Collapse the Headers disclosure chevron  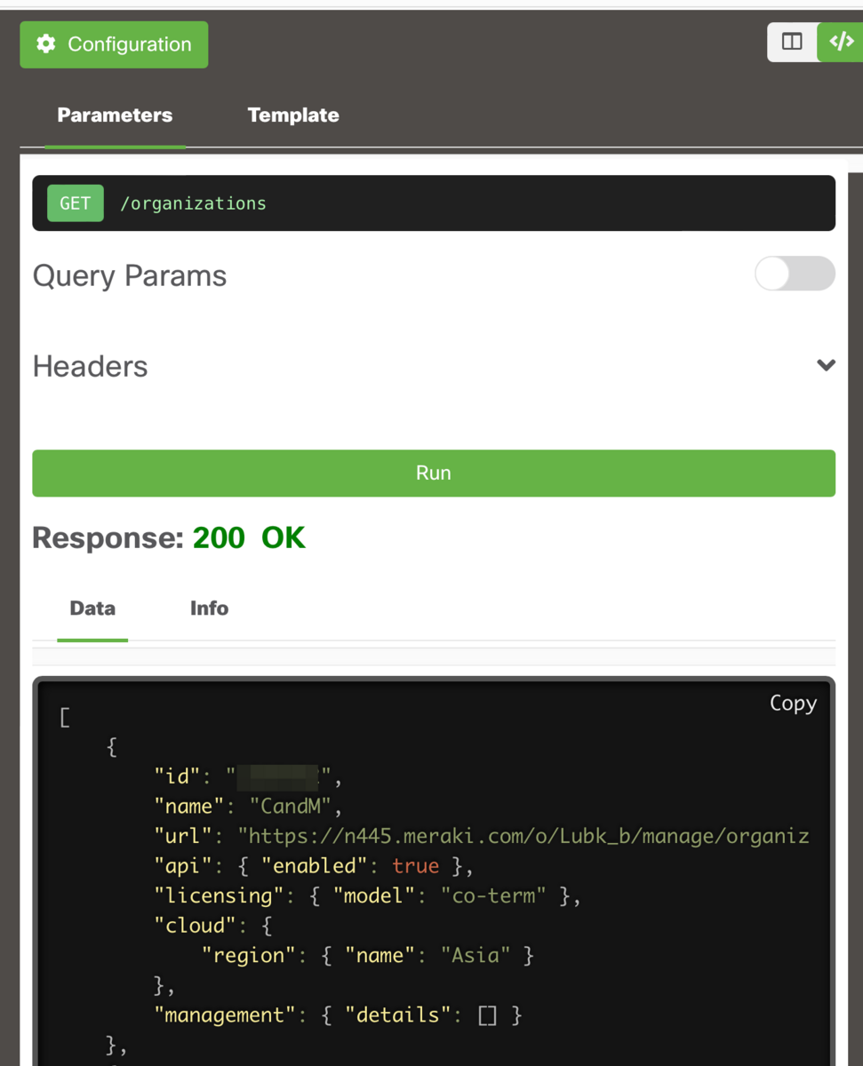point(825,365)
